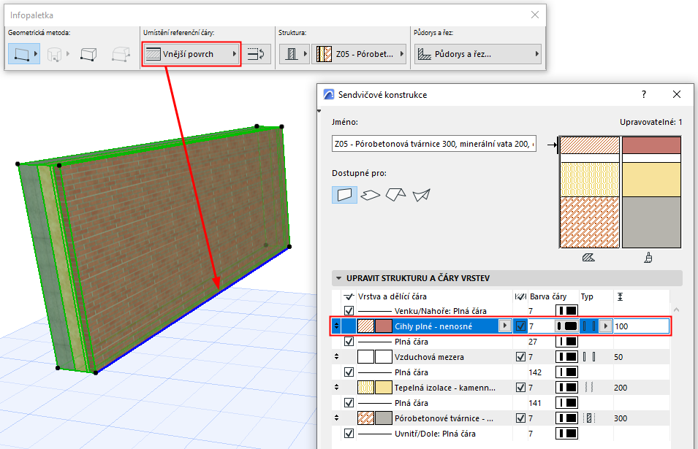Click the Pórobetonové tvárnice core type icon
Viewport: 698px width, 449px height.
click(x=589, y=418)
